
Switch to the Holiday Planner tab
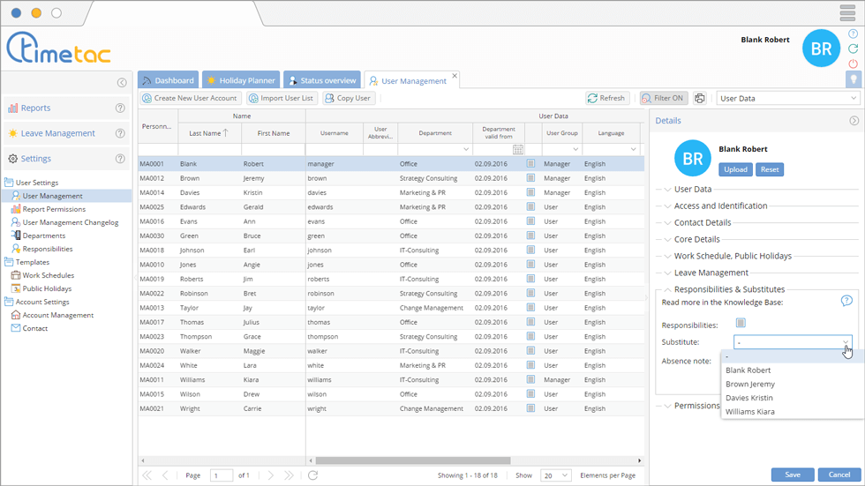241,80
